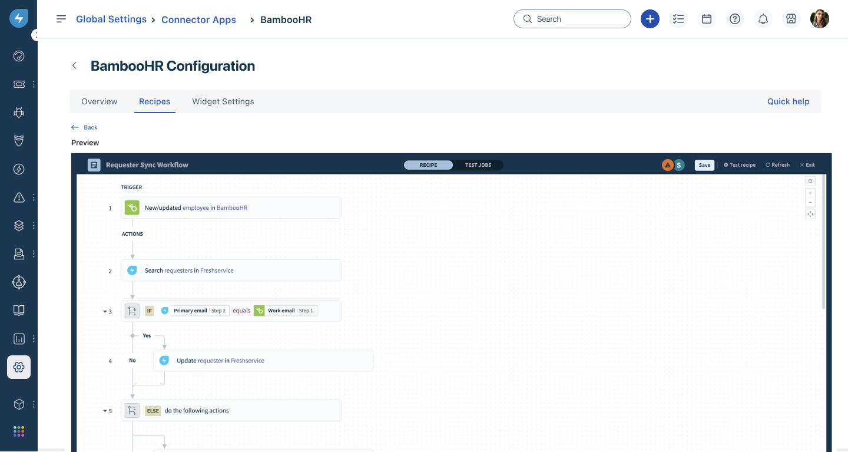Open the help question mark icon
Screen dimensions: 848x452
pyautogui.click(x=735, y=19)
